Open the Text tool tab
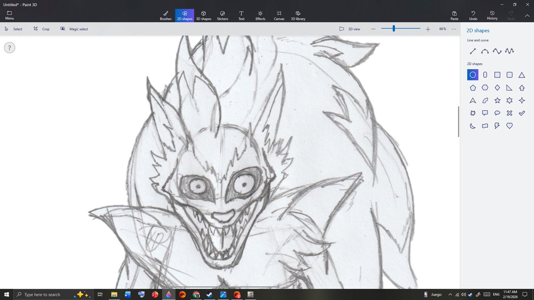This screenshot has height=300, width=534. (241, 16)
